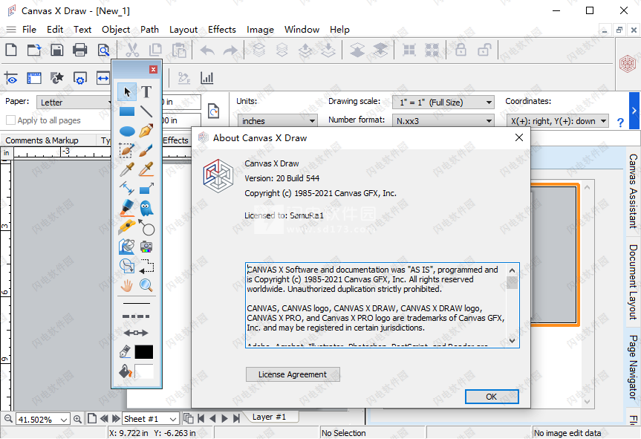Switch to the Comments & Markup tab
This screenshot has width=641, height=439.
42,140
